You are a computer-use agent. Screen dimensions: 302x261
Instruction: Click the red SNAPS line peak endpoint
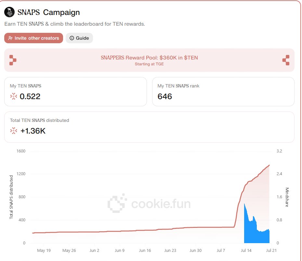click(x=269, y=165)
